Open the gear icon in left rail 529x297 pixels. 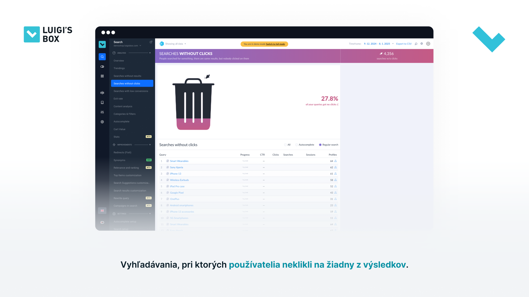click(102, 122)
